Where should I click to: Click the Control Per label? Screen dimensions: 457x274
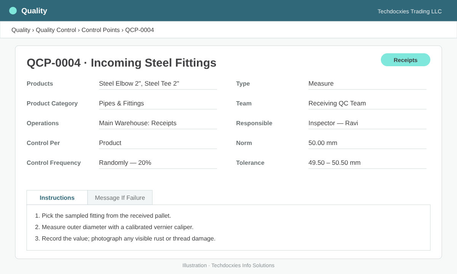point(43,143)
